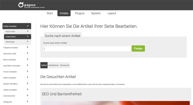Collapse Artikel verwalten chevron
This screenshot has height=105, width=193.
click(28, 26)
